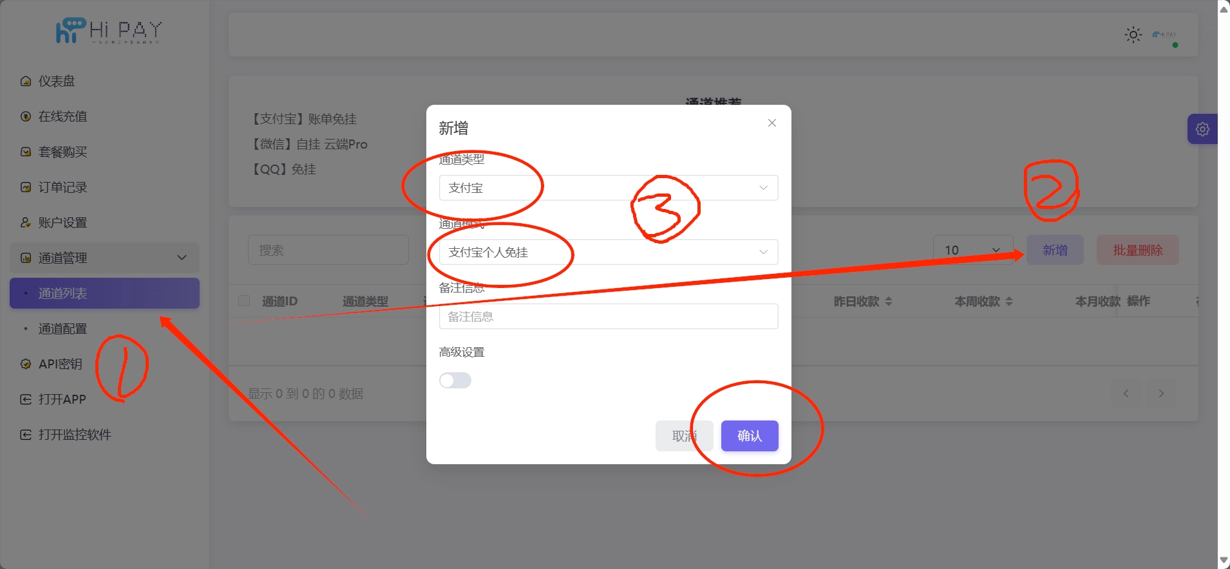This screenshot has width=1230, height=569.
Task: Click the 批量删除 button
Action: [x=1138, y=250]
